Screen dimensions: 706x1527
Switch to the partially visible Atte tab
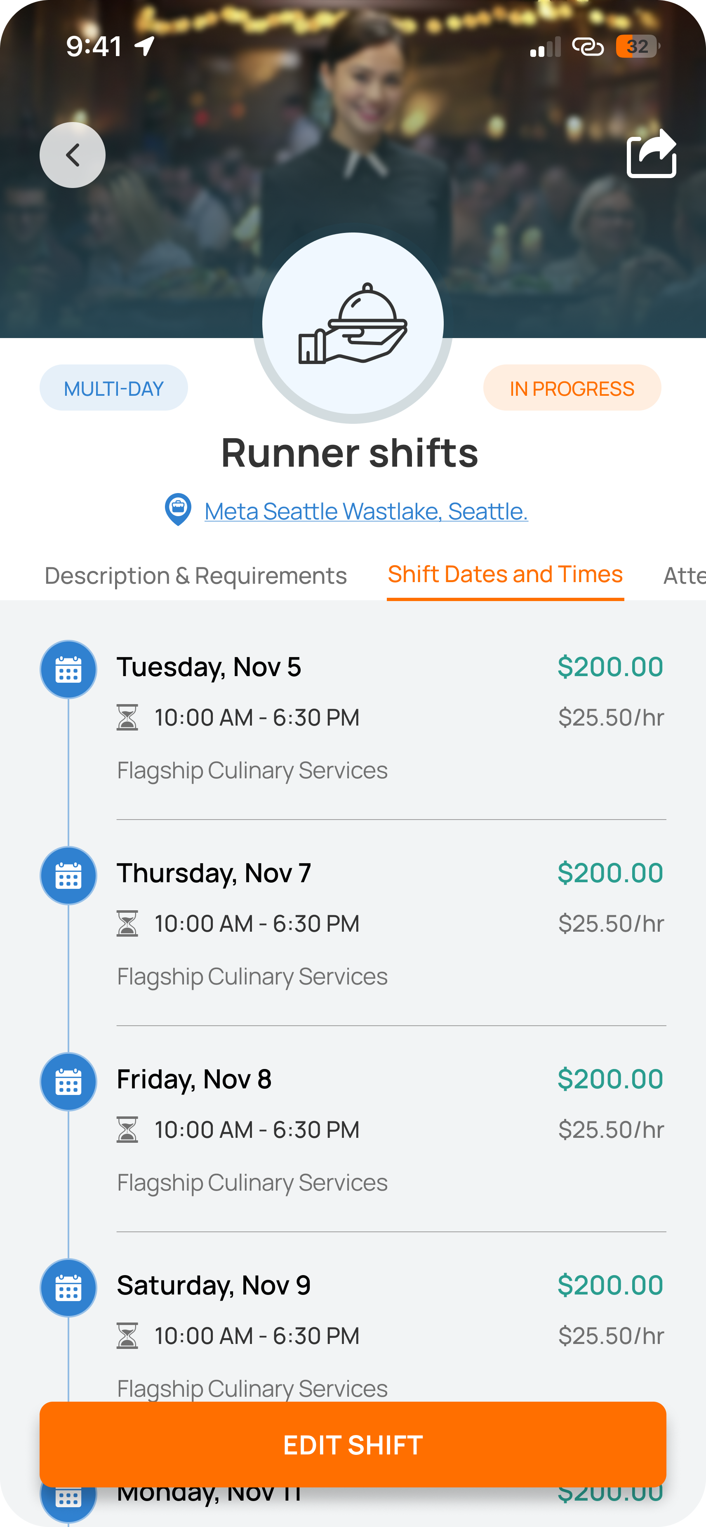(684, 576)
